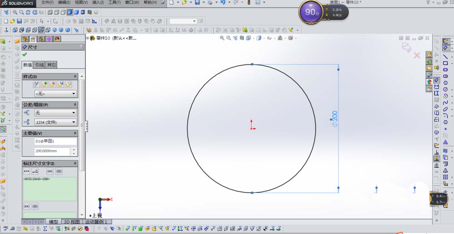Open help for 尺寸 panel
The width and height of the screenshot is (454, 234).
pyautogui.click(x=81, y=47)
